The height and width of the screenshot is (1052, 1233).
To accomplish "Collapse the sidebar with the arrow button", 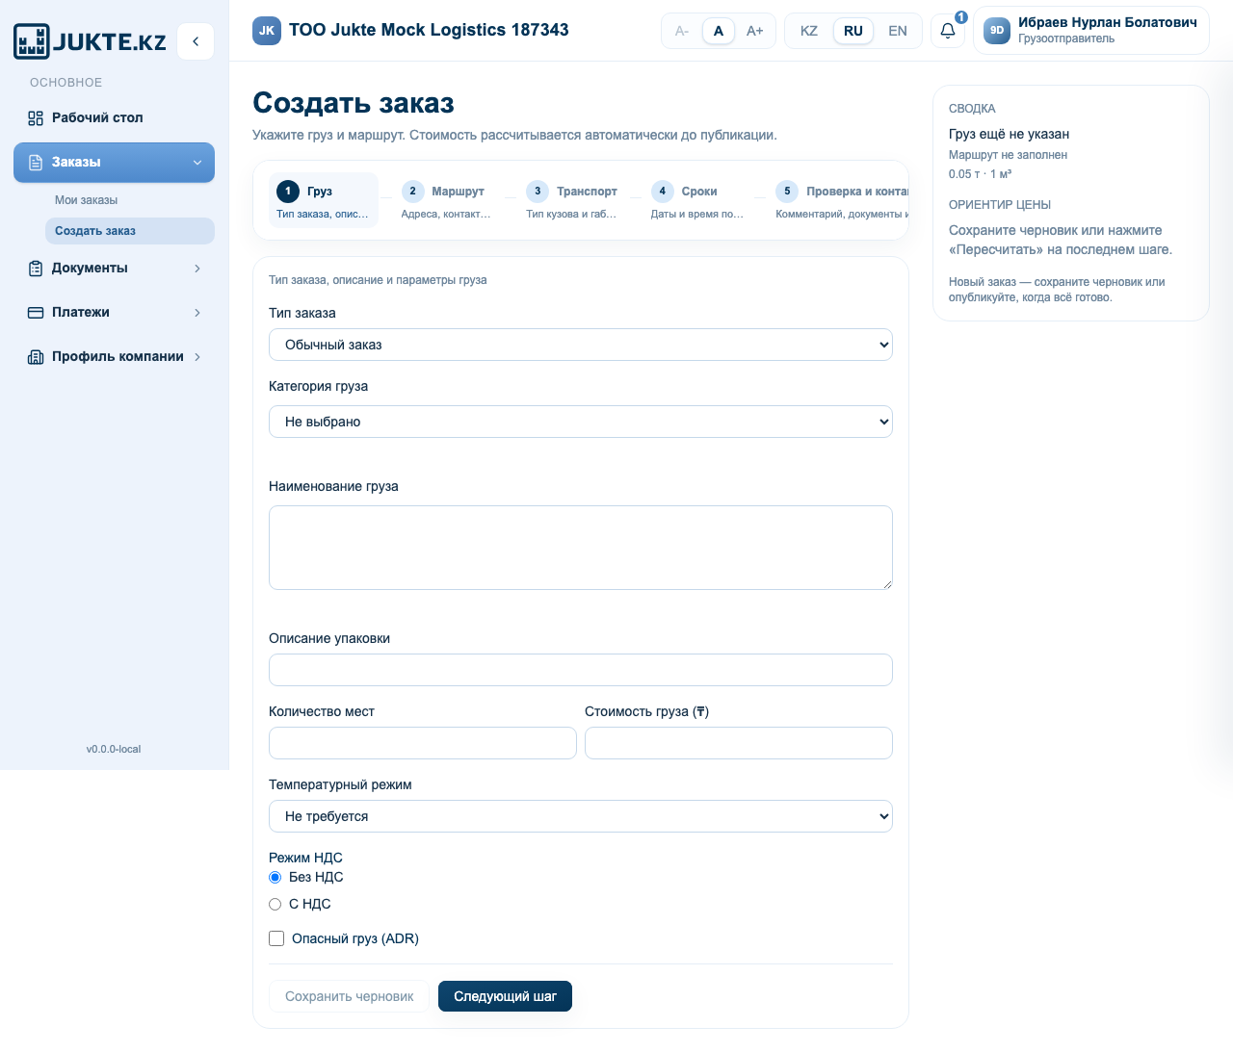I will point(196,41).
